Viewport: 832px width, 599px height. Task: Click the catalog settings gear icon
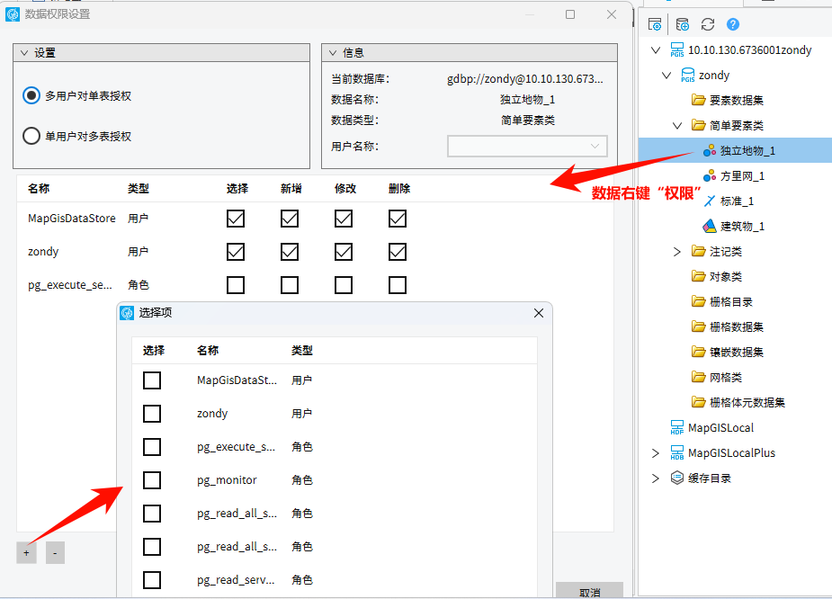pos(655,24)
